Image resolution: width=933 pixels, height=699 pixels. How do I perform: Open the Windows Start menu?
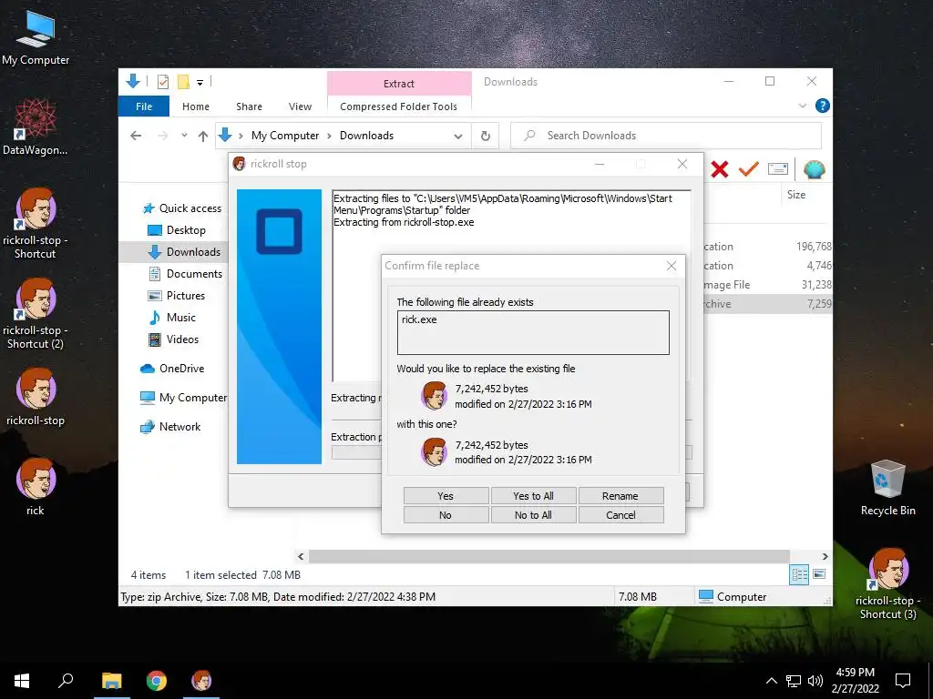pyautogui.click(x=22, y=681)
